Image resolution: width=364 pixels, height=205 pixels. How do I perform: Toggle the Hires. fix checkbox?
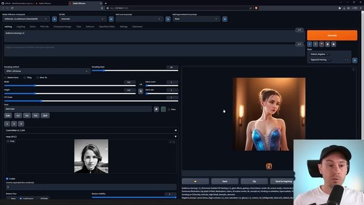pos(38,77)
